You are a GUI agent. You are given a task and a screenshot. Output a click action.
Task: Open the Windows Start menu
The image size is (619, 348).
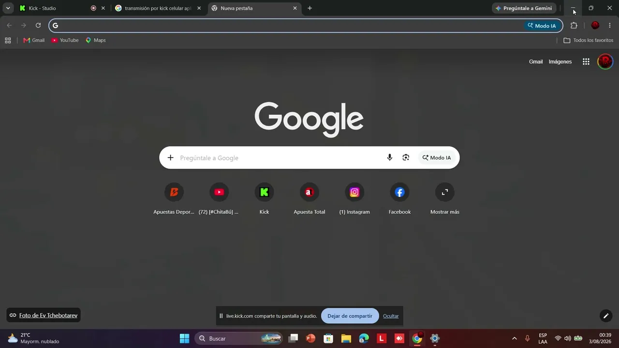184,338
